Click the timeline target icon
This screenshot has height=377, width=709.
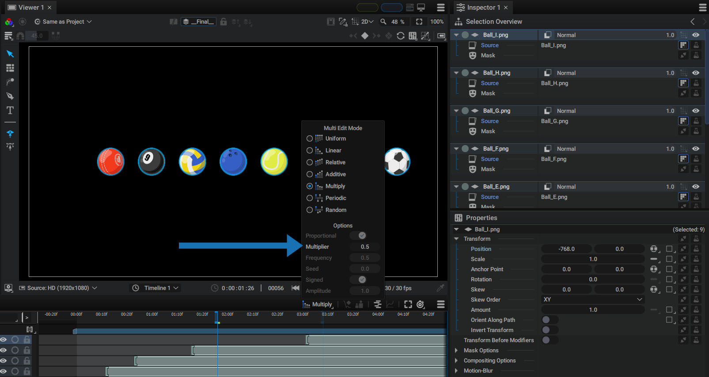pos(421,304)
